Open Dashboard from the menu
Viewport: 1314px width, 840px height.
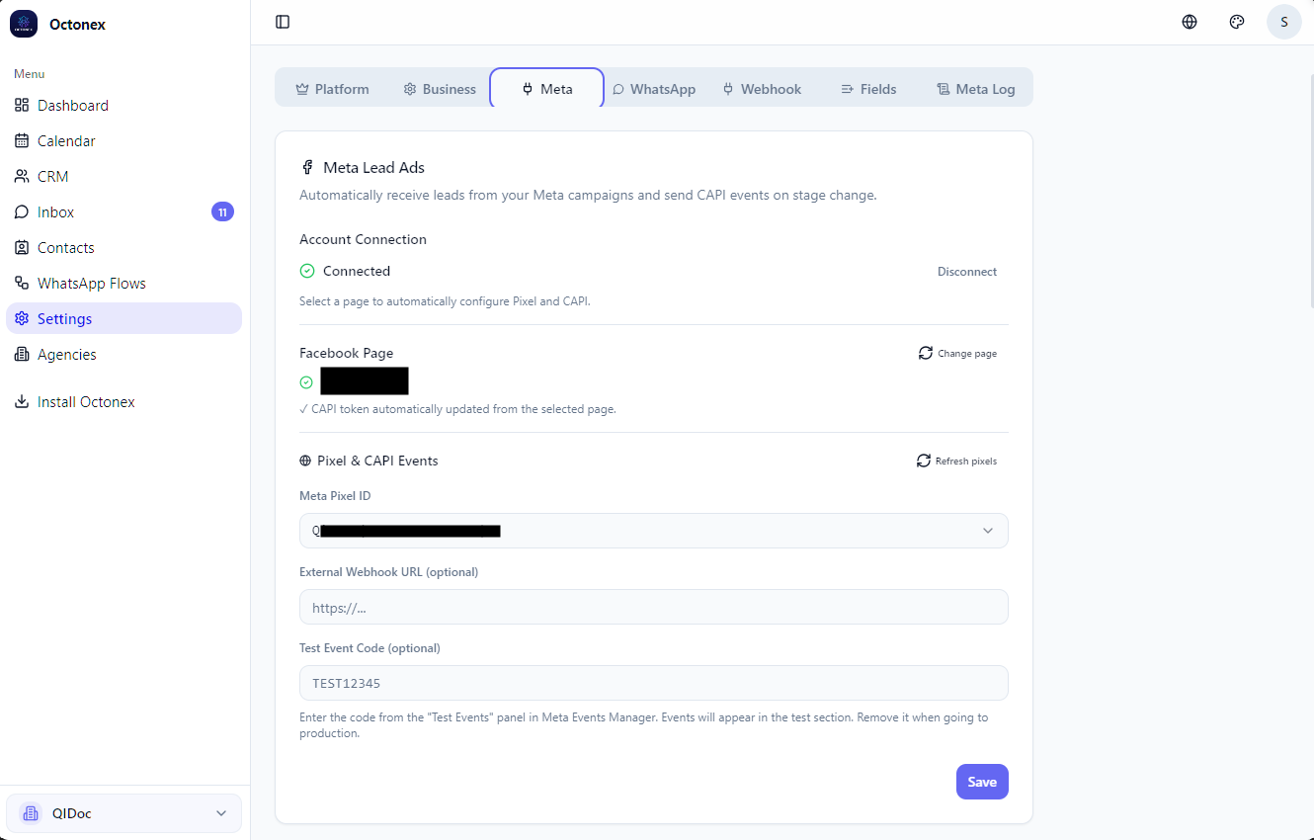click(123, 105)
